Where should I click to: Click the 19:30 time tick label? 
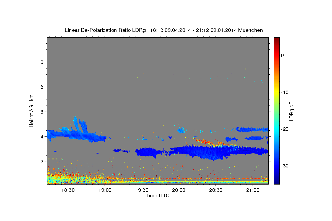pos(142,190)
